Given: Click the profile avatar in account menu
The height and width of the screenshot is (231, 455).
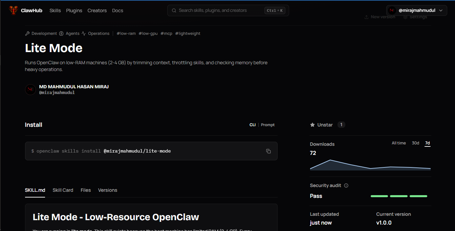Looking at the screenshot, I should pos(392,10).
